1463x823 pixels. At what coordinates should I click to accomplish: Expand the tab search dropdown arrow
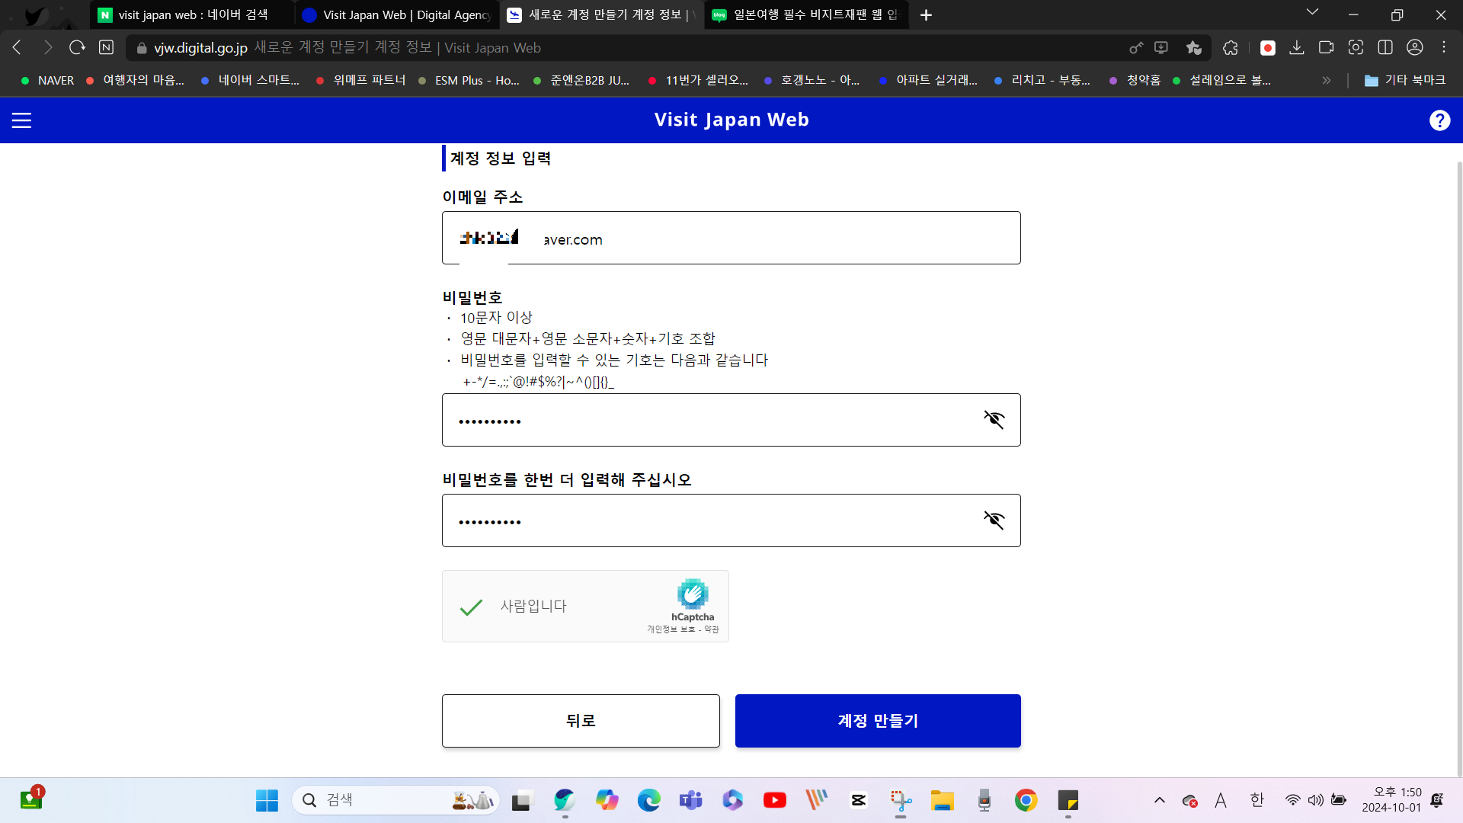(1312, 12)
